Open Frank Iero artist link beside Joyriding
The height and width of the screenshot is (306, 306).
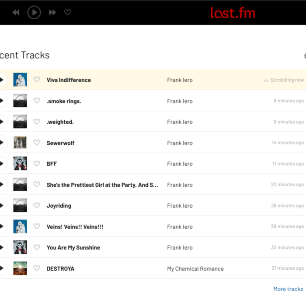coord(180,205)
